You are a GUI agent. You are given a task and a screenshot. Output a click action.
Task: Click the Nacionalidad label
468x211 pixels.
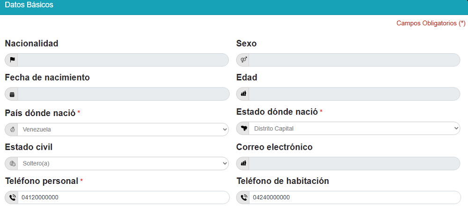coord(32,44)
